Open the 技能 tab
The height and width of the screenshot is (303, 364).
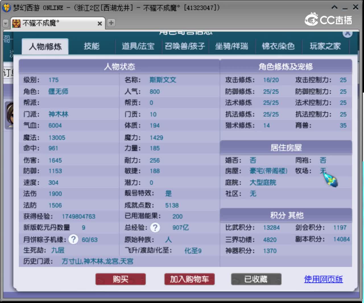tap(92, 46)
